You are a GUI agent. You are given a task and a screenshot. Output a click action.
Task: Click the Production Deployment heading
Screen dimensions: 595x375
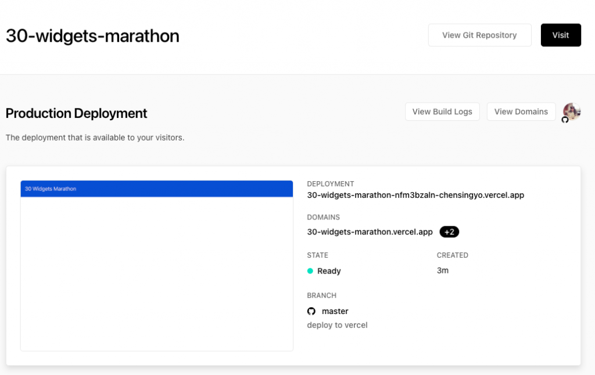click(76, 113)
